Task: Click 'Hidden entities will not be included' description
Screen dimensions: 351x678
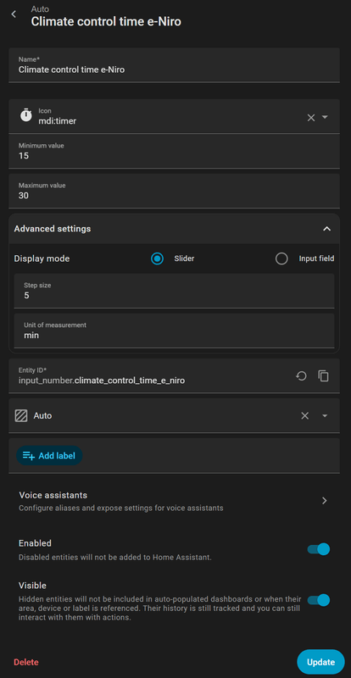Action: pyautogui.click(x=160, y=609)
